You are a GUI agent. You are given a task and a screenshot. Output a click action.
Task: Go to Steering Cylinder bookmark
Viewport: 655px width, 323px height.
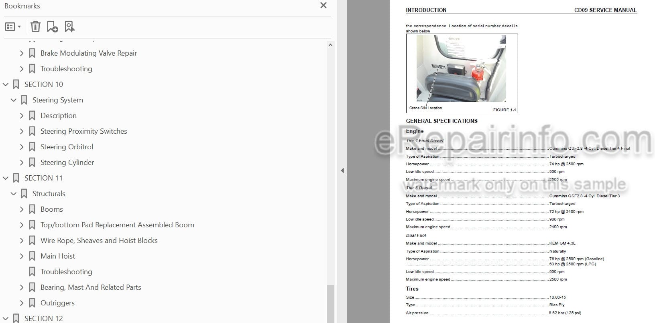(67, 163)
